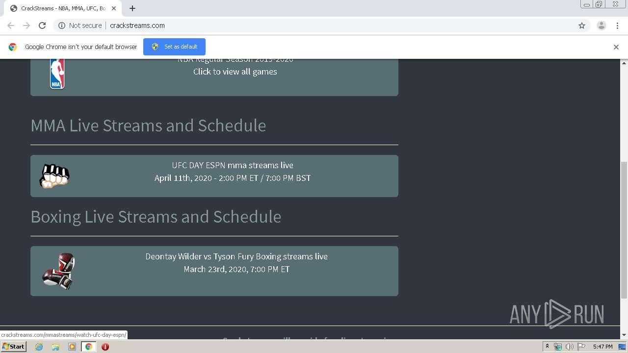This screenshot has width=628, height=353.
Task: Open the Chrome three-dot menu
Action: click(618, 25)
